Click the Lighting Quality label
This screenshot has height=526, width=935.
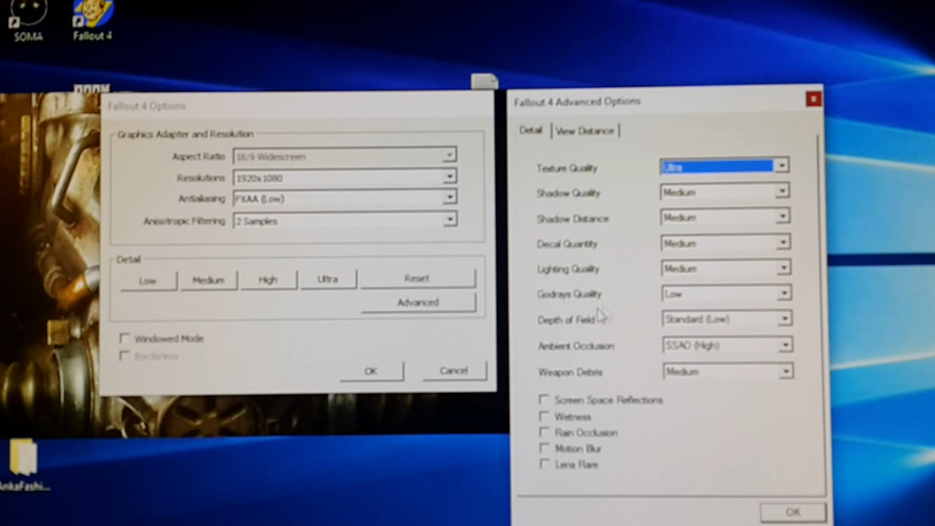tap(568, 269)
